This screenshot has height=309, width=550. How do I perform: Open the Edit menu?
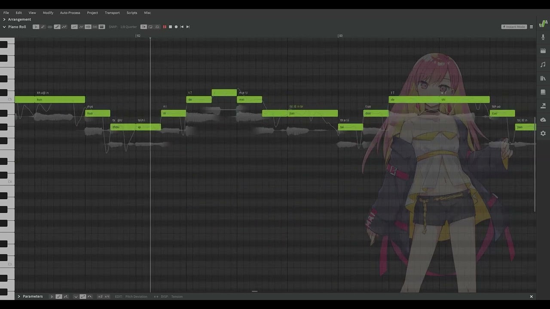coord(18,12)
